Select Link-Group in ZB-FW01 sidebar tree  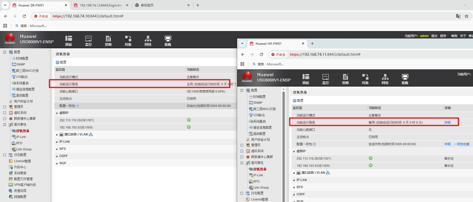point(24,149)
